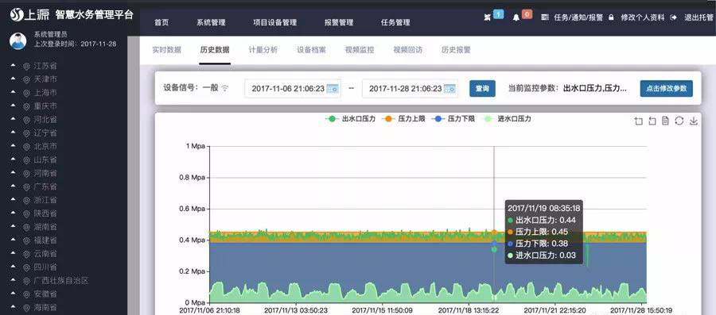The width and height of the screenshot is (716, 315).
Task: Click the 1 Mpa axis label
Action: tap(196, 146)
